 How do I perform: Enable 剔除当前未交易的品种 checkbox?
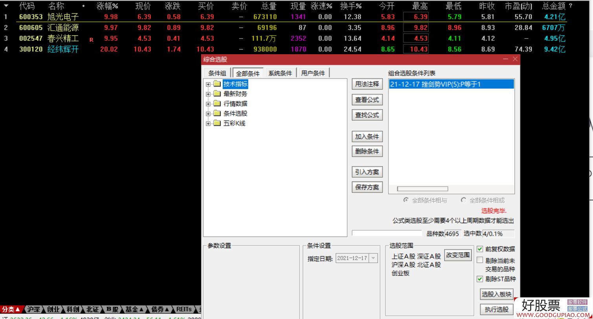click(480, 260)
